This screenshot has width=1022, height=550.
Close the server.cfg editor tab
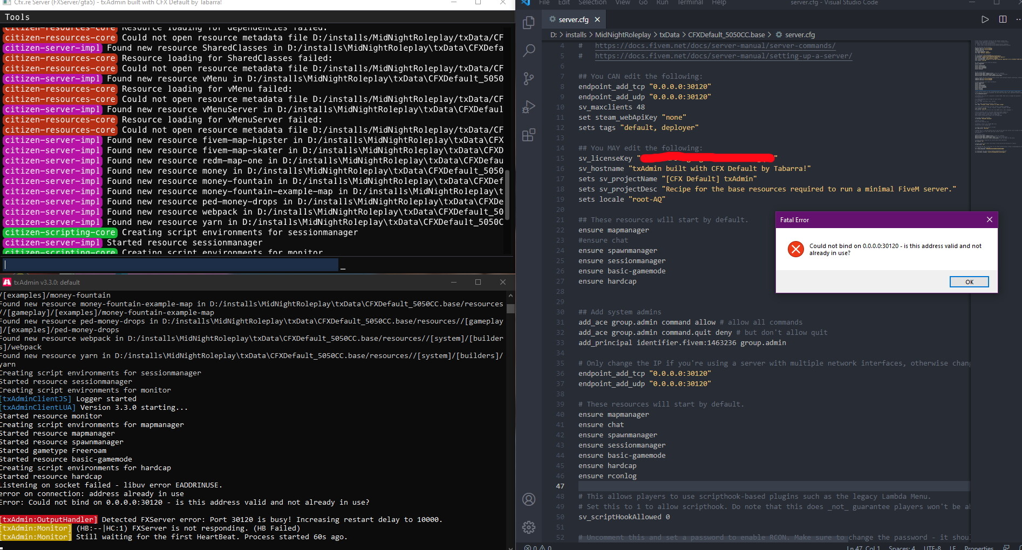pos(597,19)
